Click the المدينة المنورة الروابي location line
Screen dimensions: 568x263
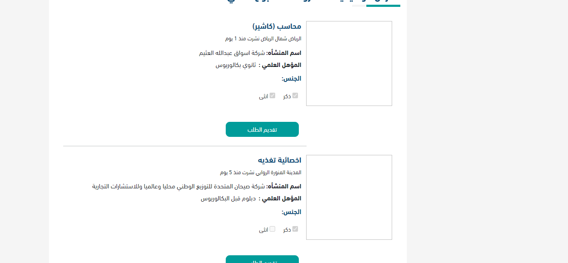[x=261, y=172]
